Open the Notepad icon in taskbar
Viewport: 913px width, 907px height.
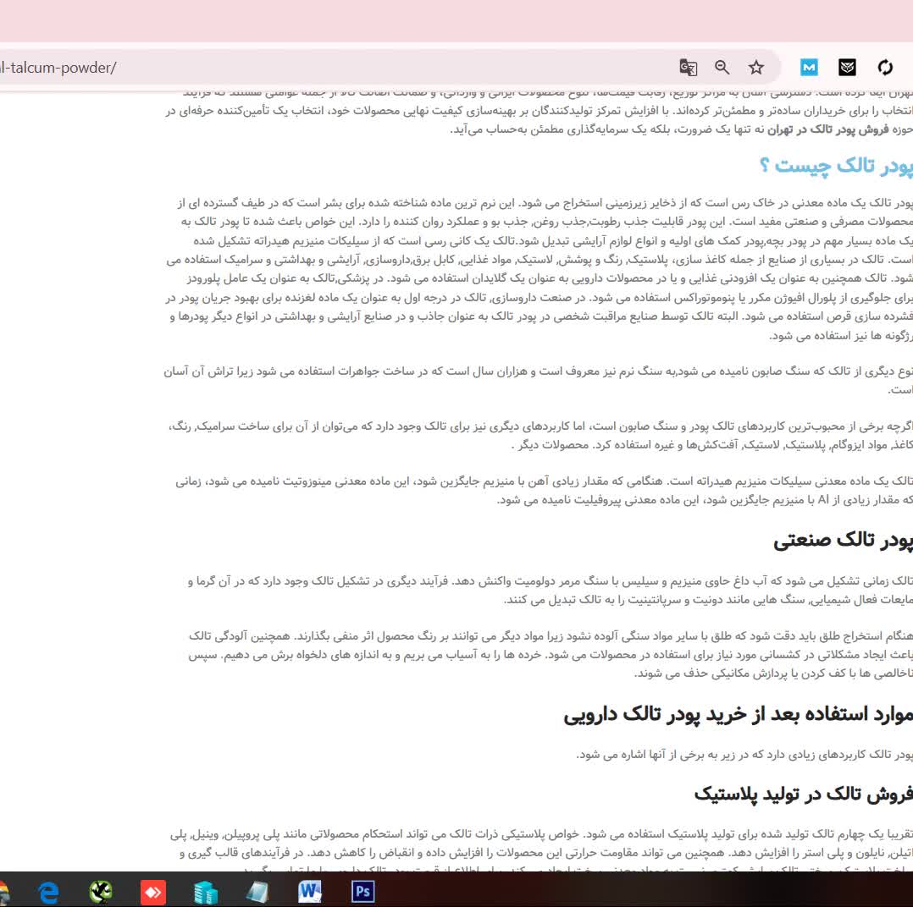[257, 892]
